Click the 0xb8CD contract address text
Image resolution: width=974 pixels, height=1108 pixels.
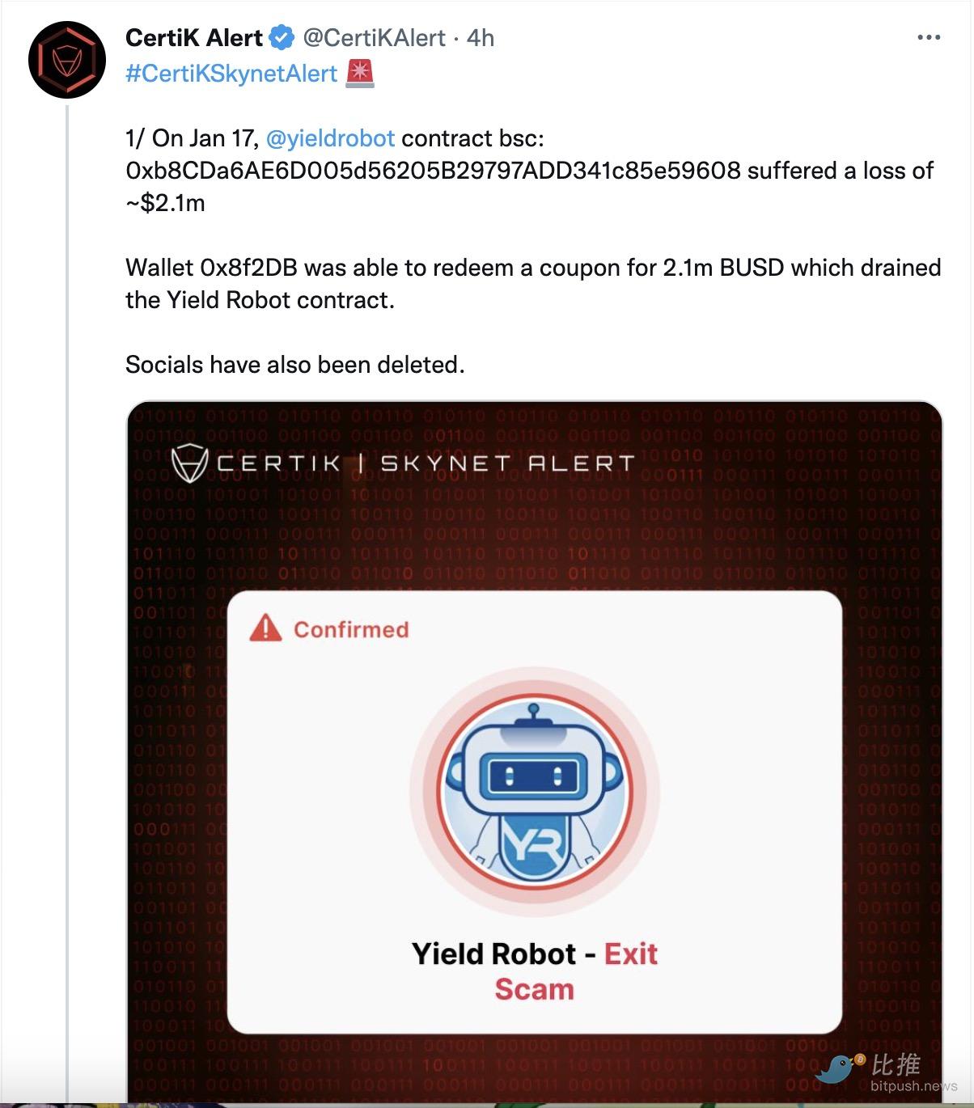(433, 171)
